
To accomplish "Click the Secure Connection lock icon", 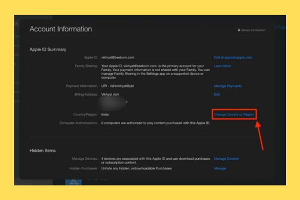I will coord(239,30).
